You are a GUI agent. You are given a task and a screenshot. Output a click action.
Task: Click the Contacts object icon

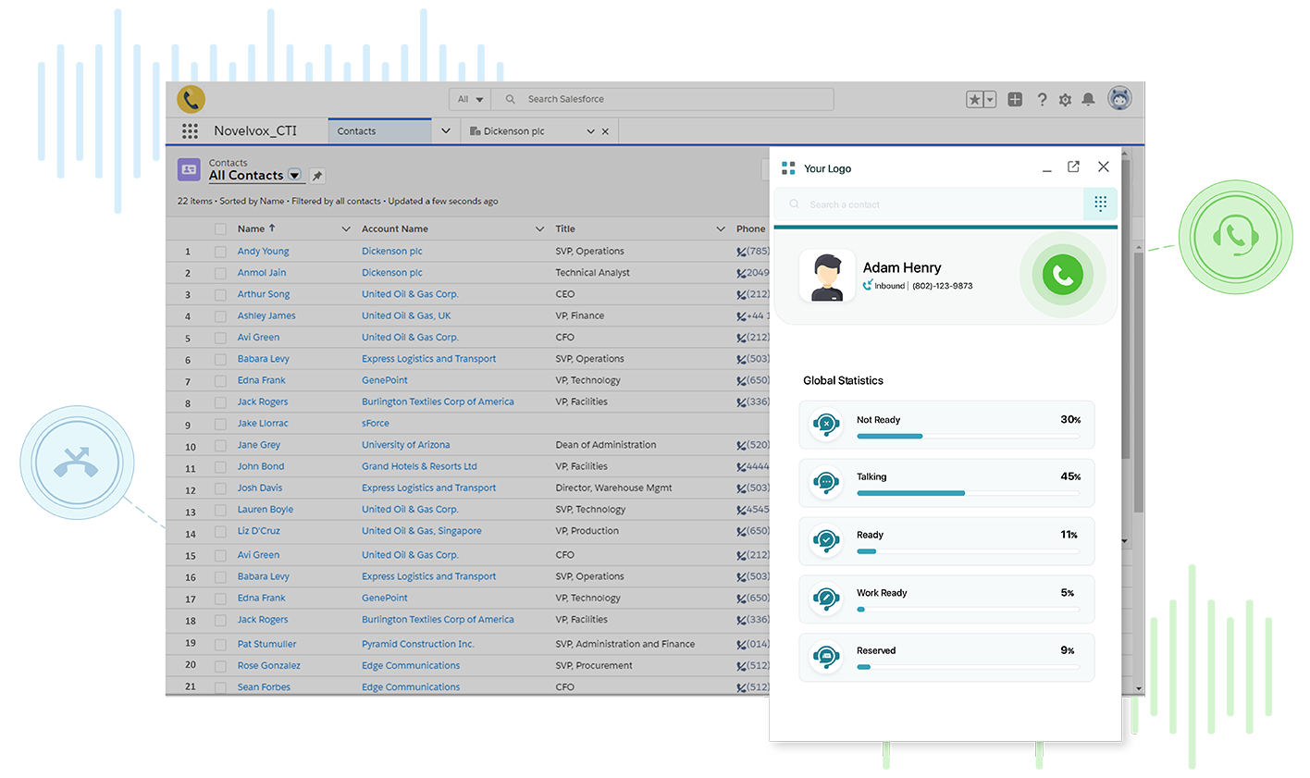[189, 169]
